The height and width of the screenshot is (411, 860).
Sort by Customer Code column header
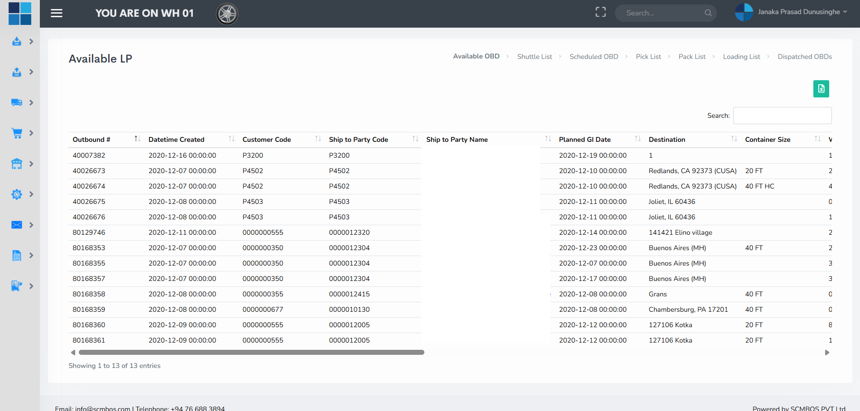coord(282,140)
